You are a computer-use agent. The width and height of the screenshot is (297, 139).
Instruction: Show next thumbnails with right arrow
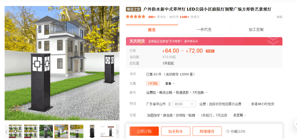[117, 131]
